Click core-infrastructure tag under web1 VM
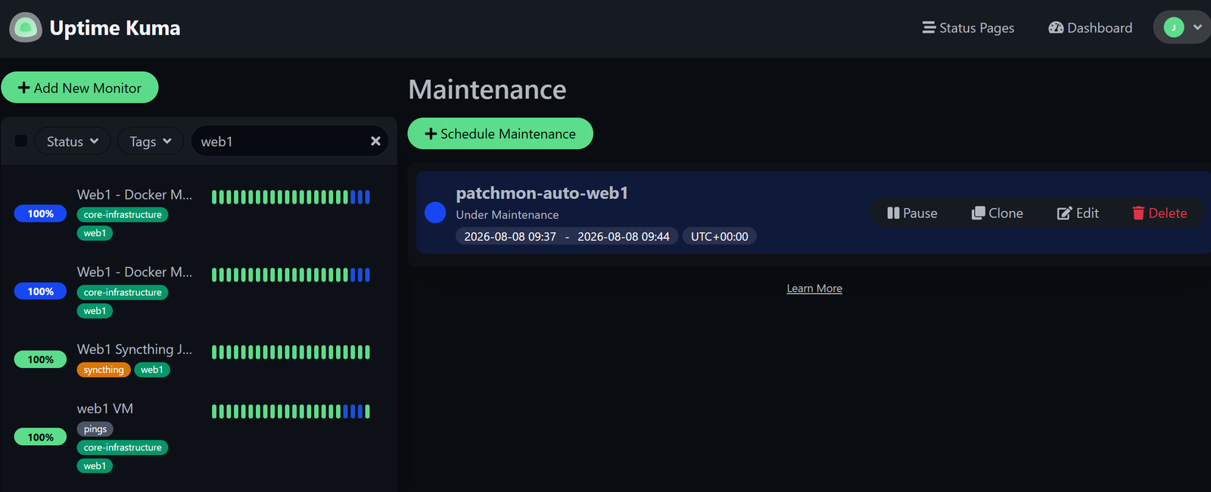This screenshot has width=1211, height=492. click(123, 447)
